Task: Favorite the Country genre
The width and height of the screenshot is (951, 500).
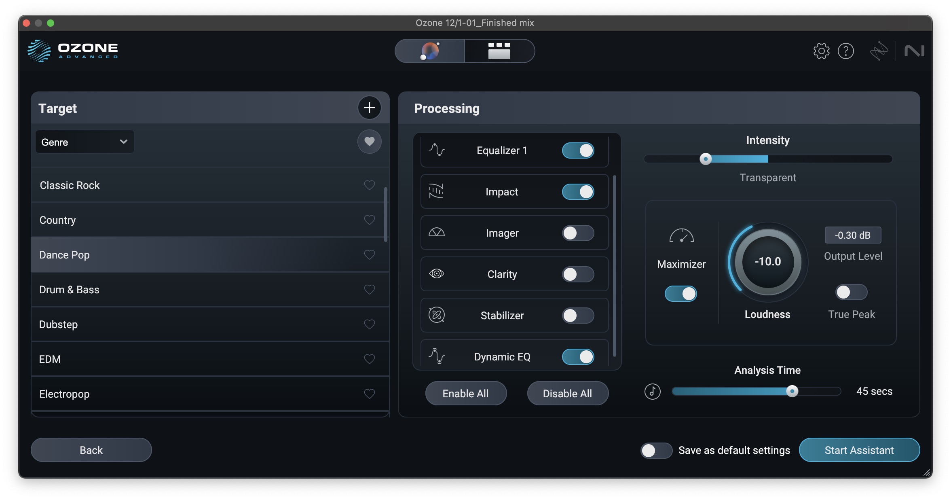Action: point(369,220)
